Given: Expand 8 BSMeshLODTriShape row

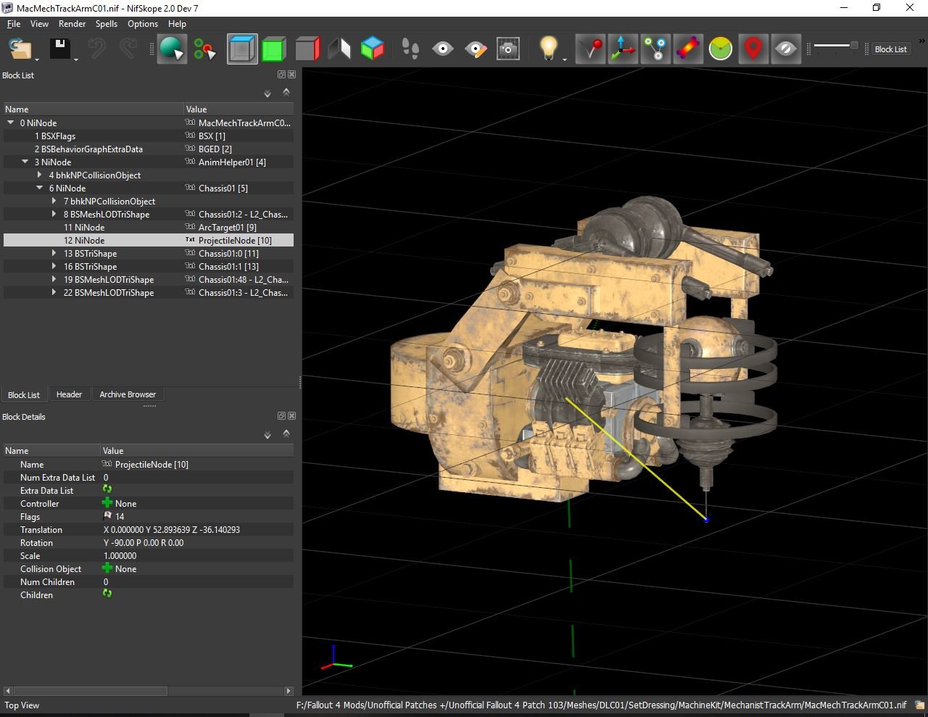Looking at the screenshot, I should tap(54, 214).
